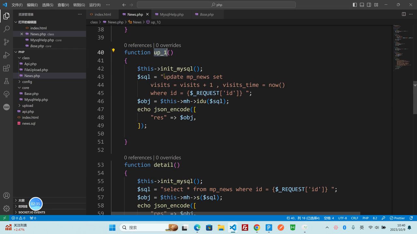
Task: Collapse the PHP workspace folder section
Action: coord(50,52)
